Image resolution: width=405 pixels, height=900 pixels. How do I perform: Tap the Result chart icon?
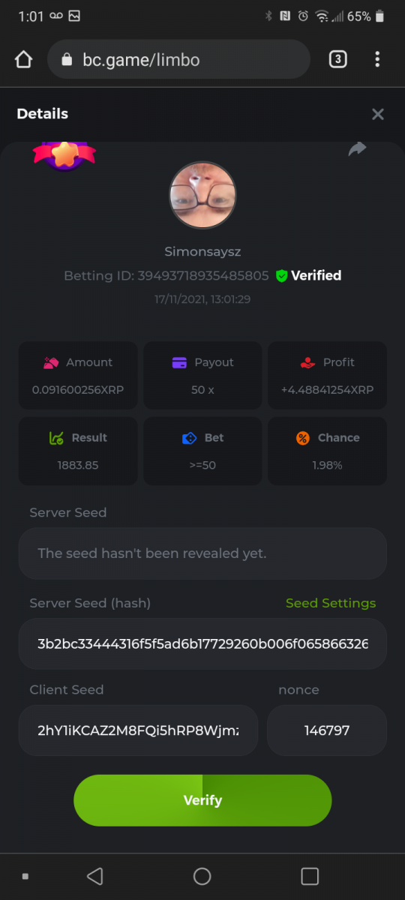56,438
